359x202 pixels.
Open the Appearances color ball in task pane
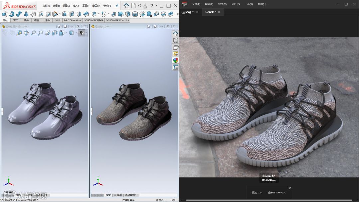176,60
